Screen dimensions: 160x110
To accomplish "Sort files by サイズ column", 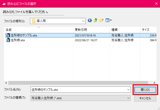I will [x=148, y=30].
